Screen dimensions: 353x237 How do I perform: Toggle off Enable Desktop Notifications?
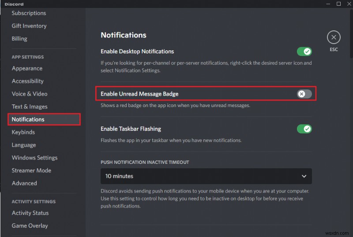pos(304,52)
